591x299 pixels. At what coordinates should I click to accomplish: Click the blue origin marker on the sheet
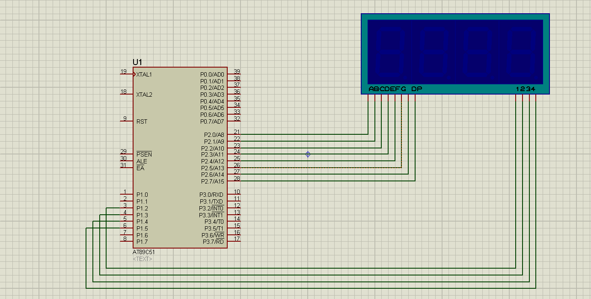[x=308, y=154]
